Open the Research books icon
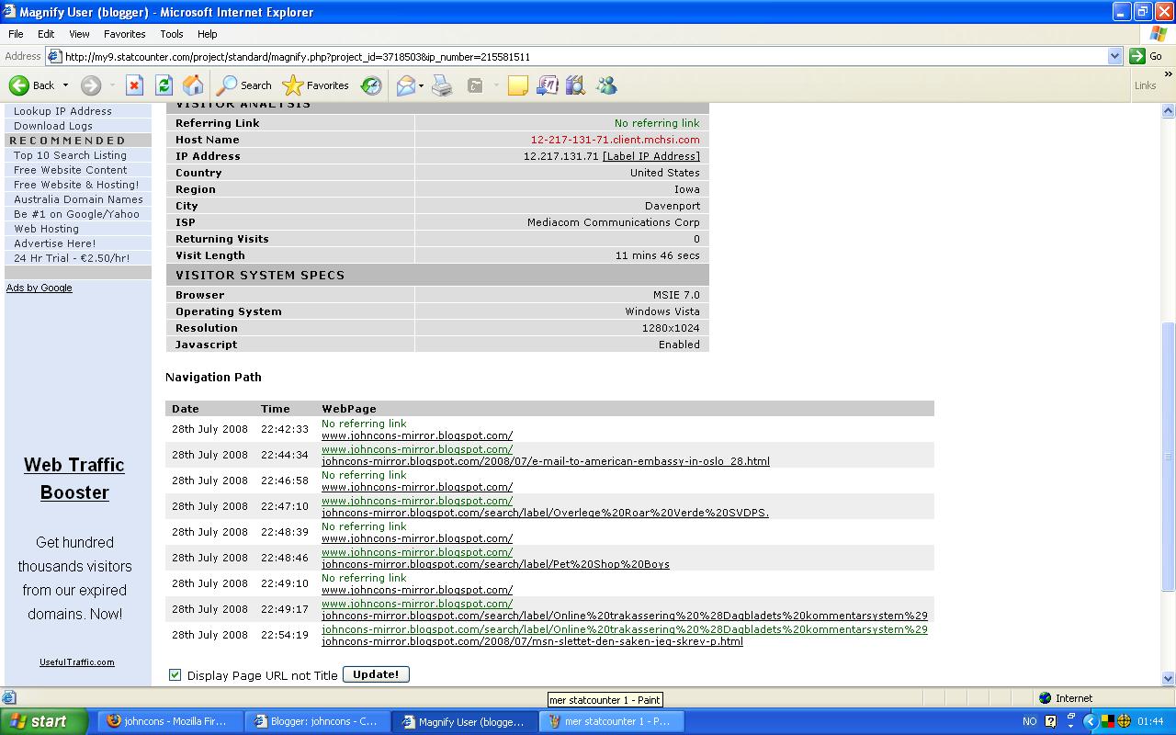This screenshot has height=735, width=1176. pyautogui.click(x=575, y=85)
